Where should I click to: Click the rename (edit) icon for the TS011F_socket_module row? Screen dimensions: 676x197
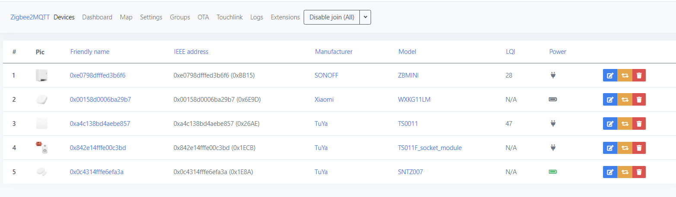click(610, 148)
